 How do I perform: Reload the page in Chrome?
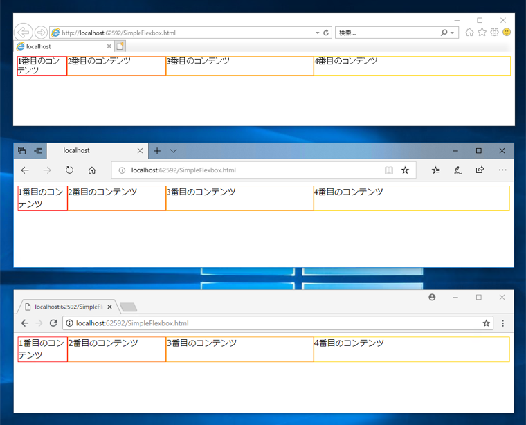point(53,323)
